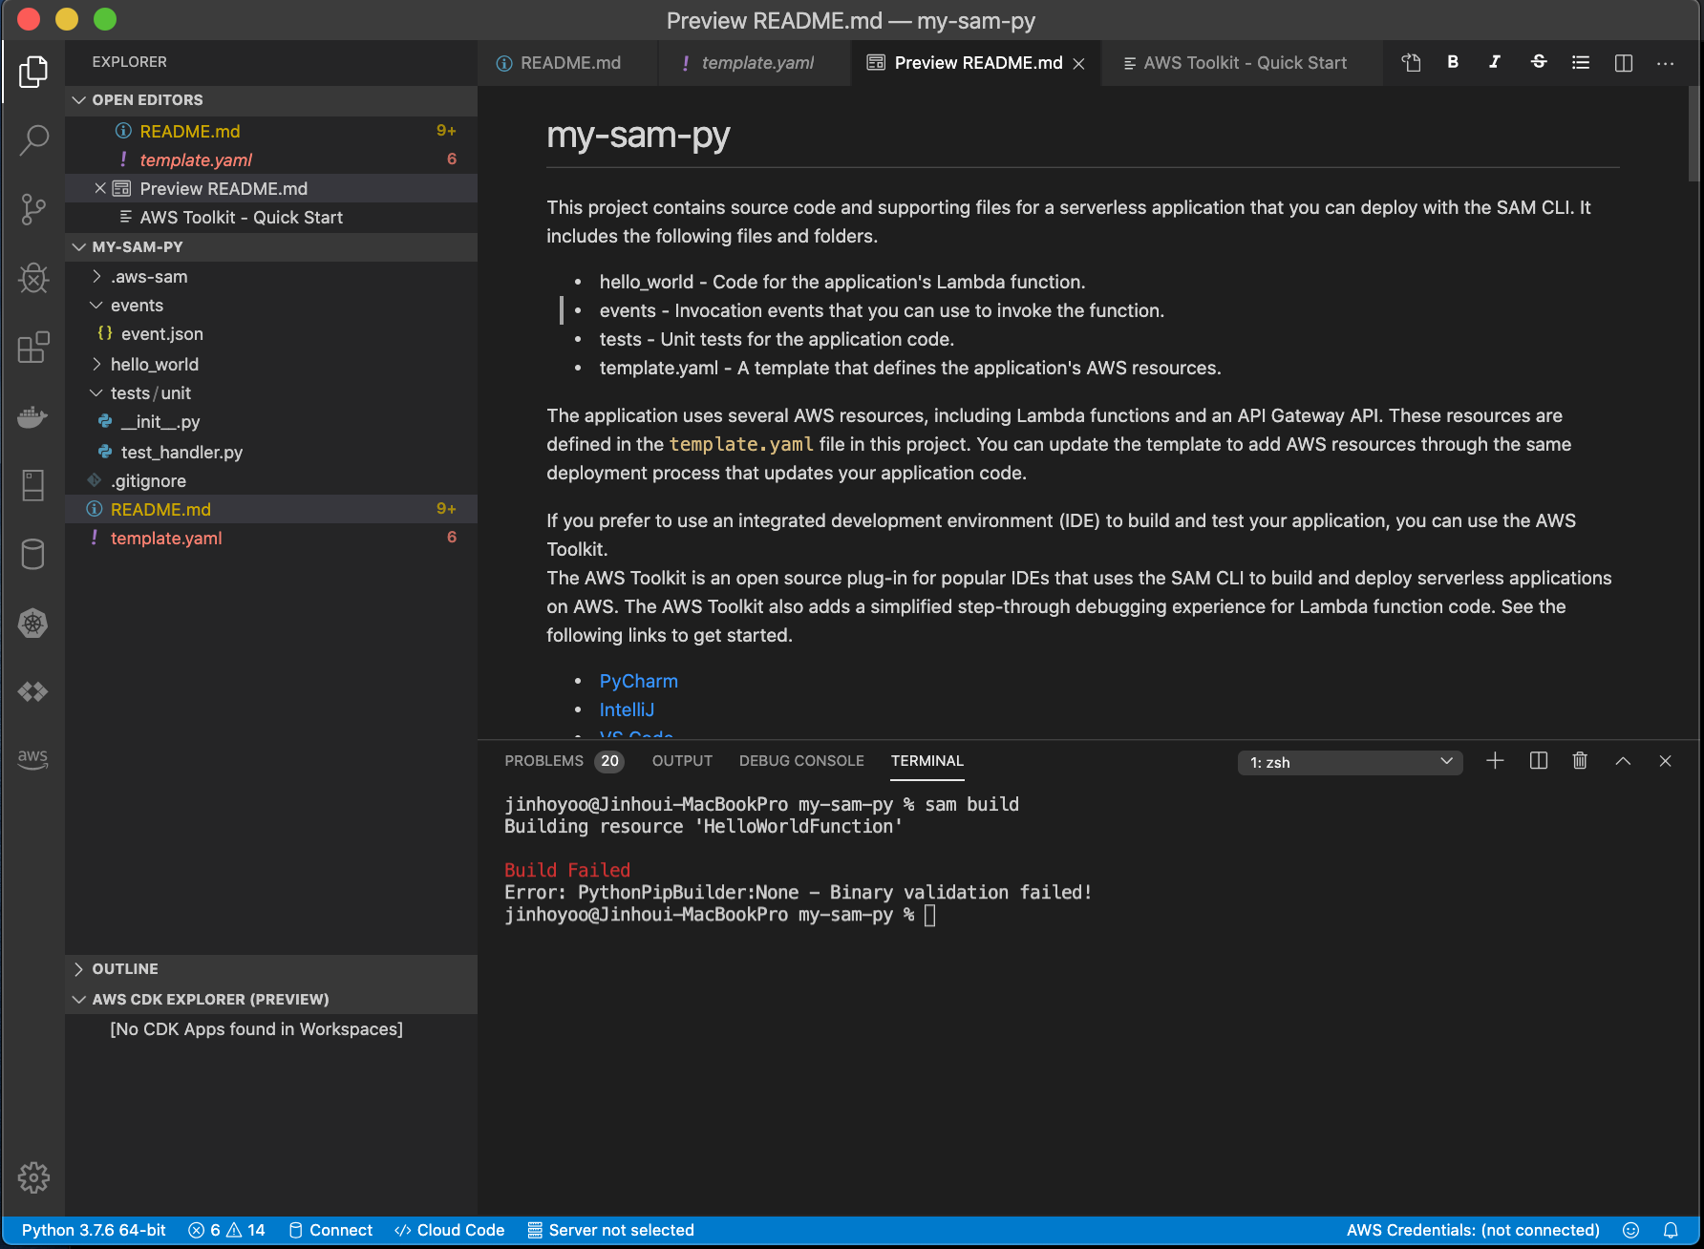Close the terminal panel

[1666, 761]
